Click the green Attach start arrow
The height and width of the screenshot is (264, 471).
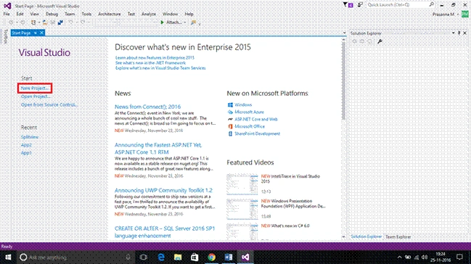pos(163,22)
